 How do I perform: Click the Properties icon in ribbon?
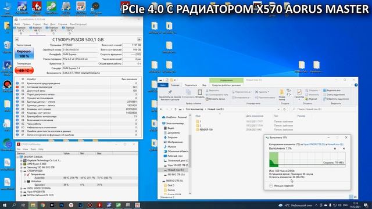299,92
